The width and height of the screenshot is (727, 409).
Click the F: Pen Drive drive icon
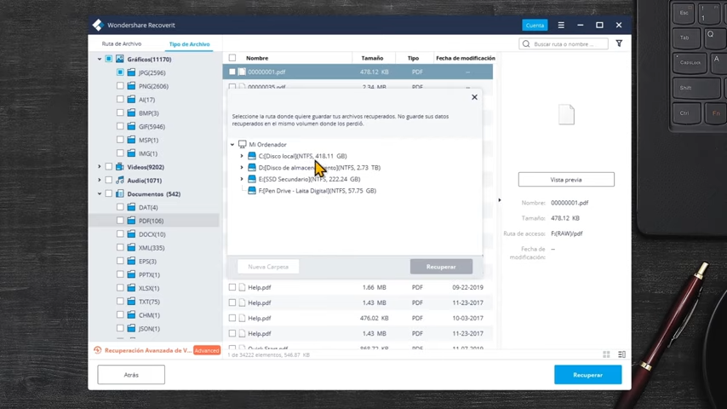coord(252,190)
